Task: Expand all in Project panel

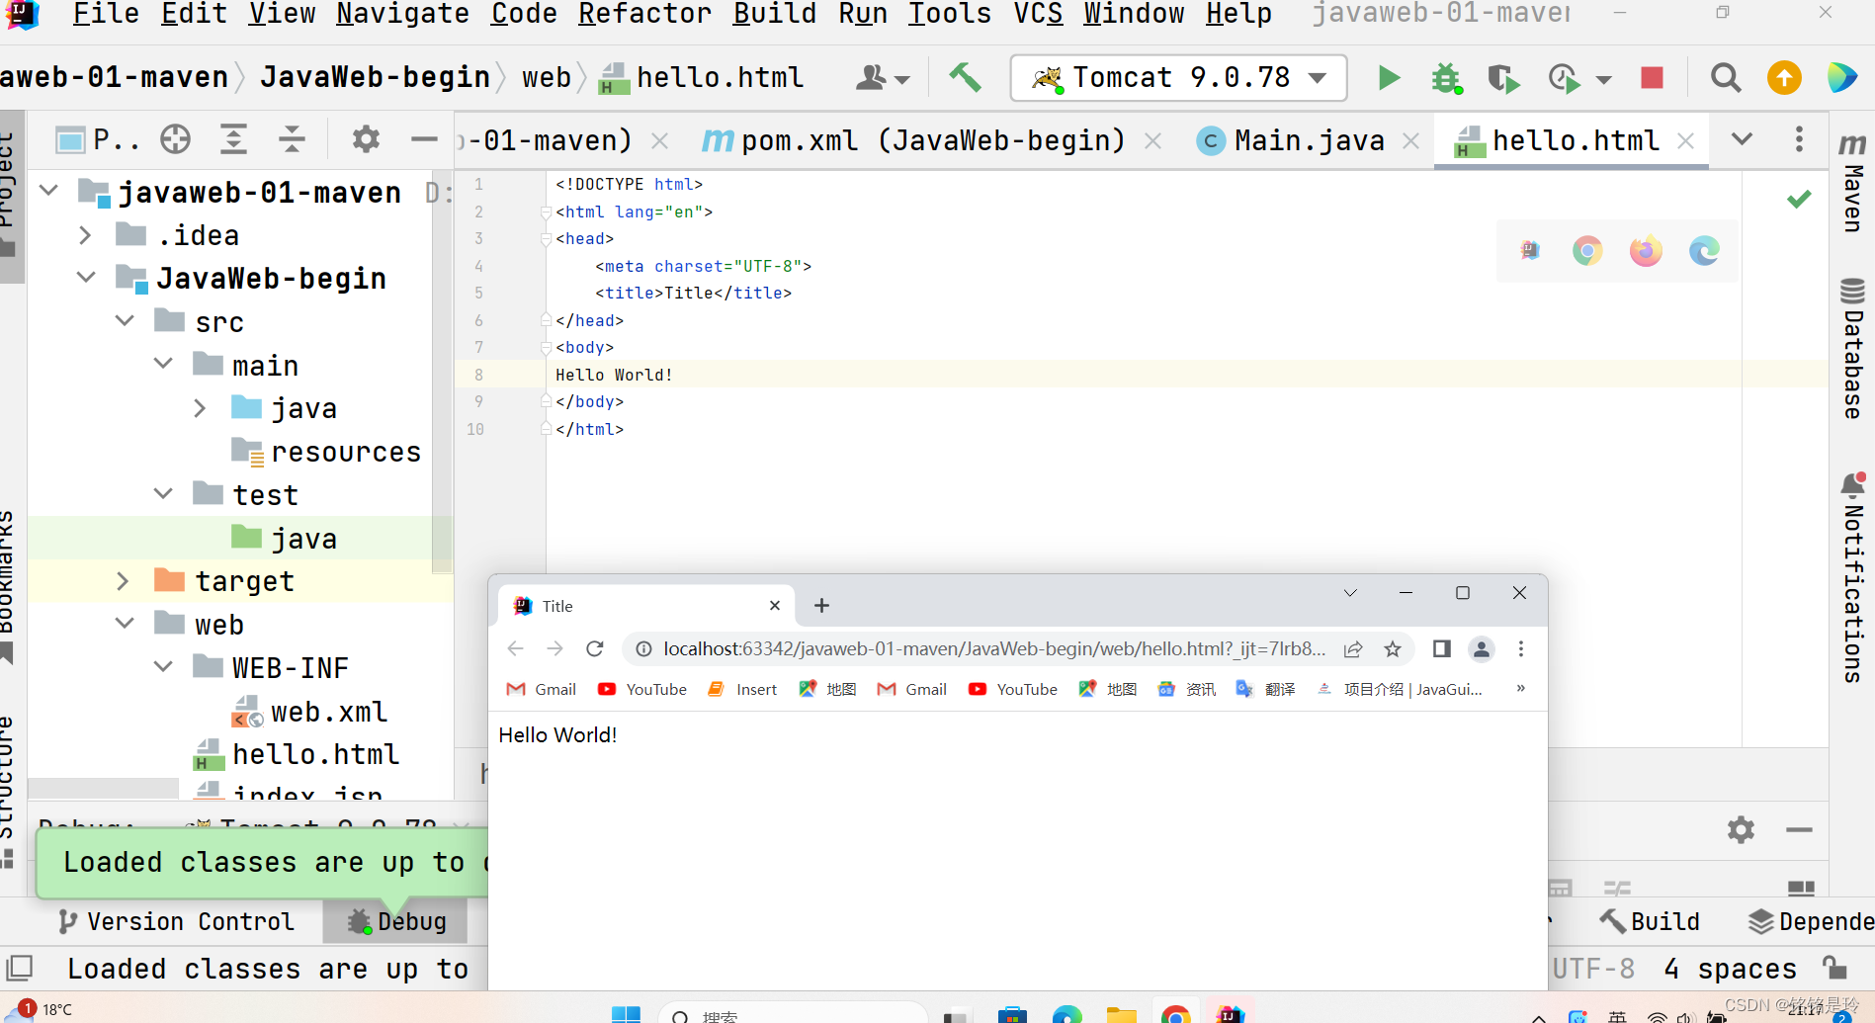Action: coord(233,139)
